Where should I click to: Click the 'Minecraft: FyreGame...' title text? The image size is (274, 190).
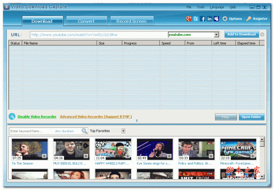(x=237, y=163)
